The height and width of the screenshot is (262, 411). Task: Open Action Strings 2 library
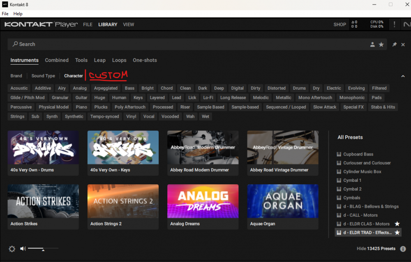[x=123, y=206]
